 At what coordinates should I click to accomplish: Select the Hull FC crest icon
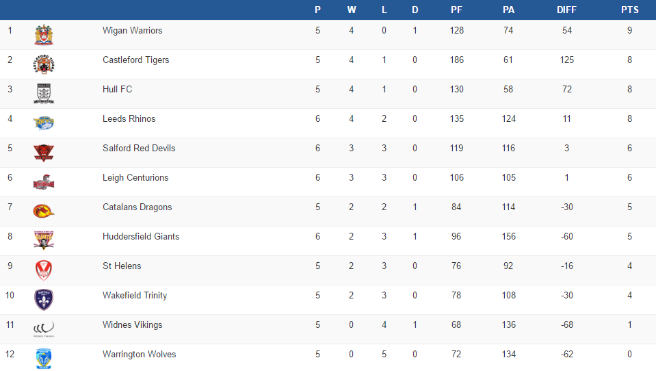pyautogui.click(x=44, y=93)
